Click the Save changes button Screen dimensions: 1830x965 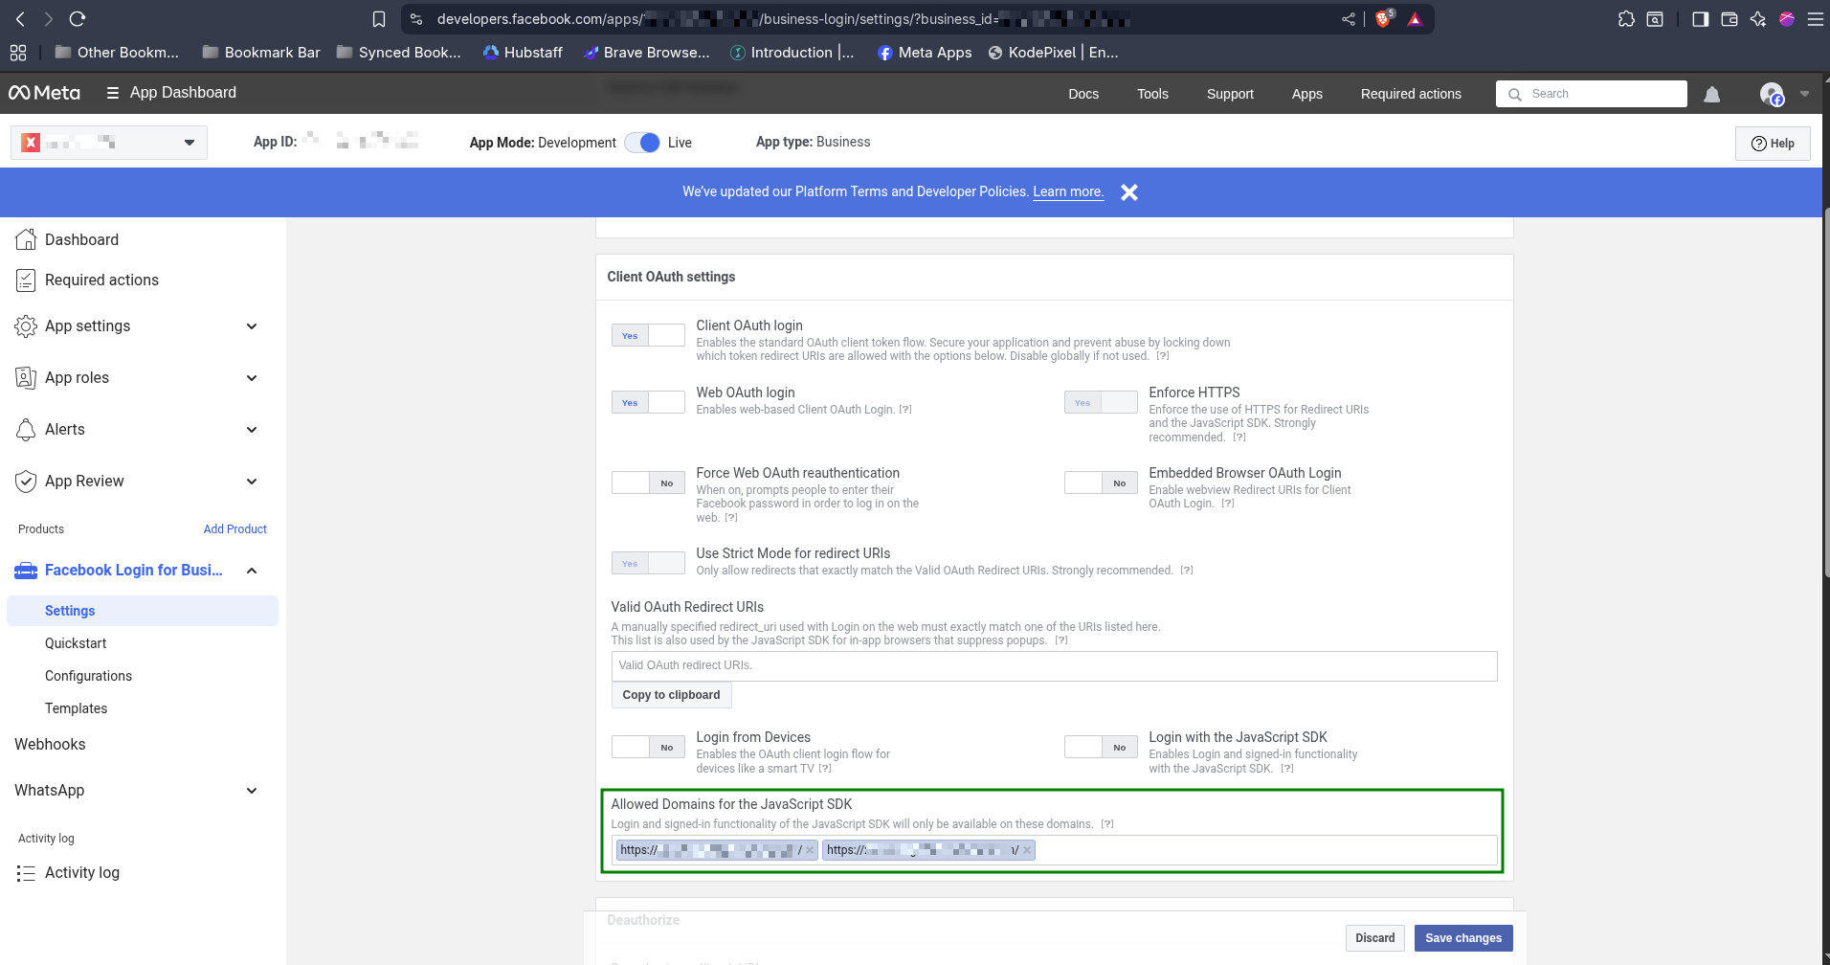point(1462,938)
